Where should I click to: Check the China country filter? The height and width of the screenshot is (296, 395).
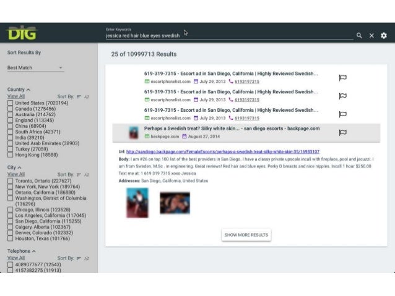(10, 126)
